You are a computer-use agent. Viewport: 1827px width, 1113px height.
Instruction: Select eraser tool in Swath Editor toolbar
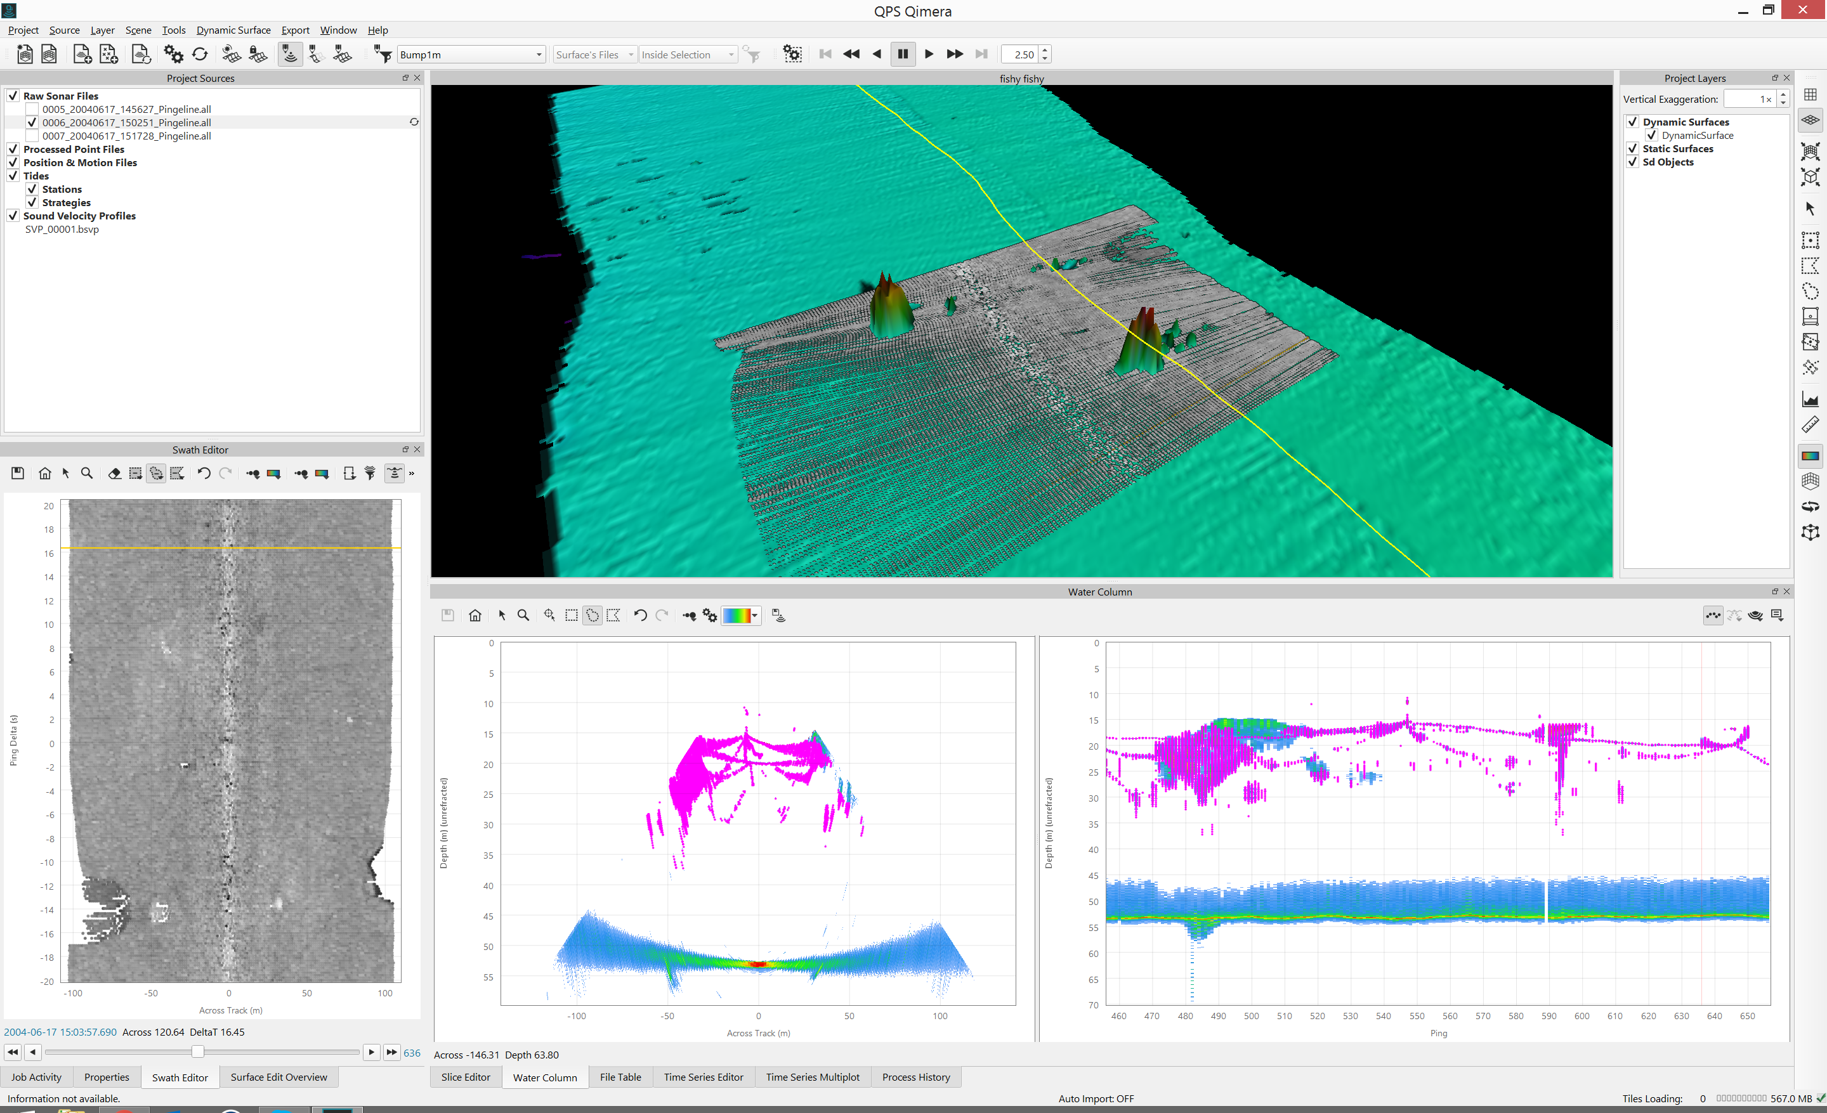pyautogui.click(x=114, y=474)
